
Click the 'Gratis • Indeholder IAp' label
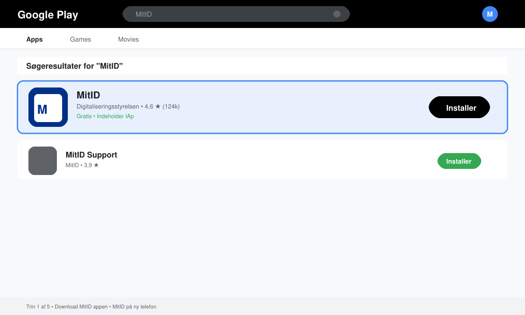coord(105,116)
